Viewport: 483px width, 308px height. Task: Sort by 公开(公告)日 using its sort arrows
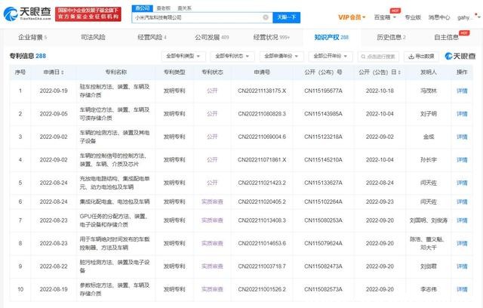pyautogui.click(x=399, y=72)
